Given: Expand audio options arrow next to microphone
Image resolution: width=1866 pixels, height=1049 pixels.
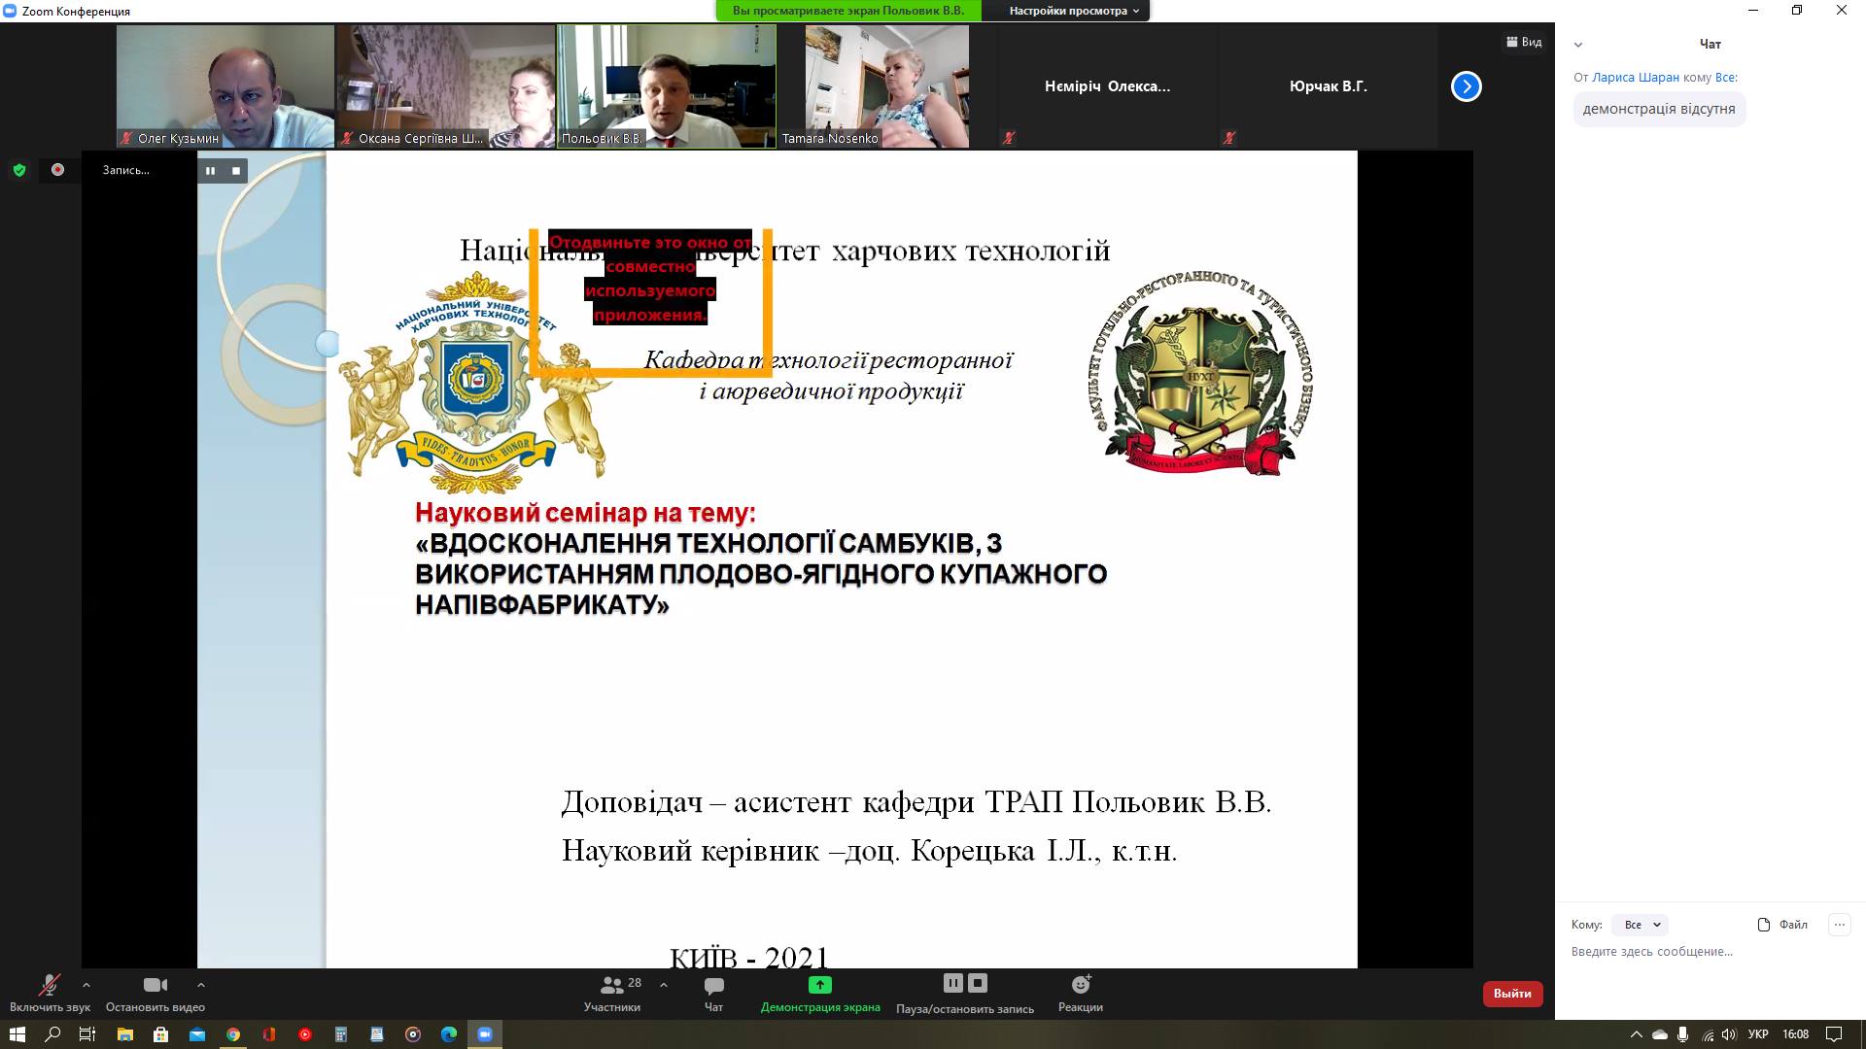Looking at the screenshot, I should tap(86, 985).
